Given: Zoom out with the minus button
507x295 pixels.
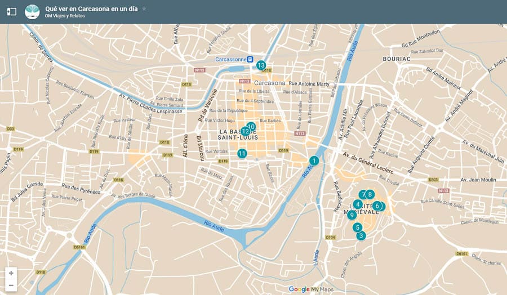Looking at the screenshot, I should pyautogui.click(x=11, y=285).
